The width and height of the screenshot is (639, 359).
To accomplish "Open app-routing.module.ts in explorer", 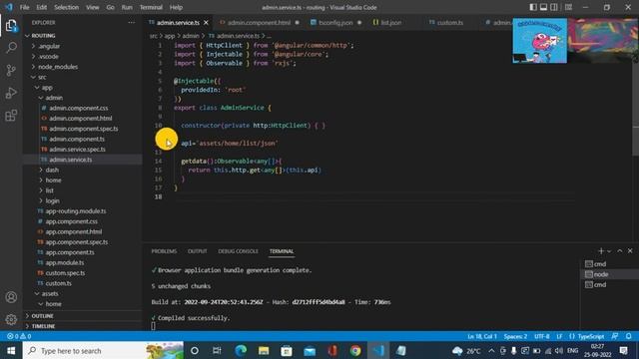I will tap(76, 211).
